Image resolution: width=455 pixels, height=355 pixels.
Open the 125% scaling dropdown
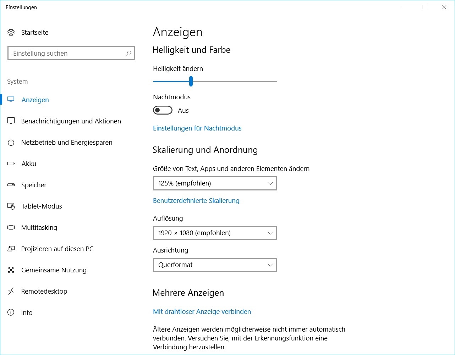pyautogui.click(x=215, y=183)
